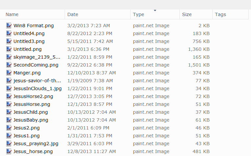The height and width of the screenshot is (156, 251).
Task: Click the JesusHorse2.png file icon
Action: tap(9, 96)
